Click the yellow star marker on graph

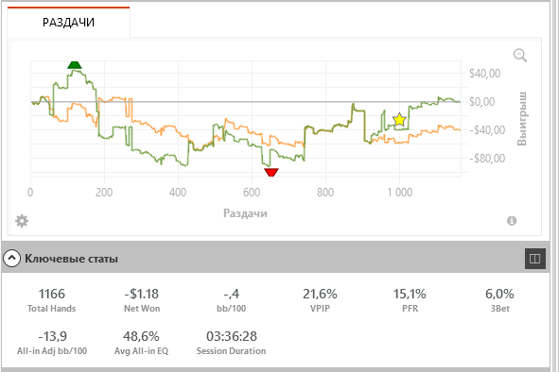coord(400,120)
